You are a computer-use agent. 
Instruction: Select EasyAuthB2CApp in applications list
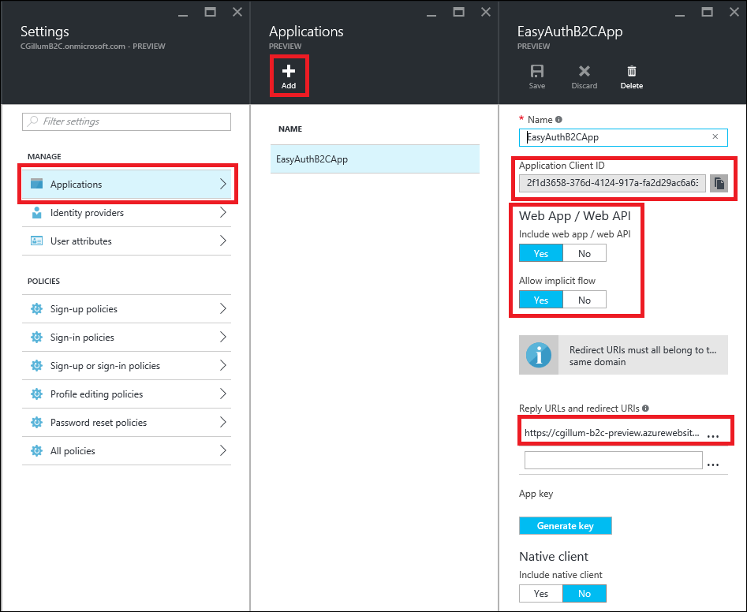pyautogui.click(x=375, y=159)
